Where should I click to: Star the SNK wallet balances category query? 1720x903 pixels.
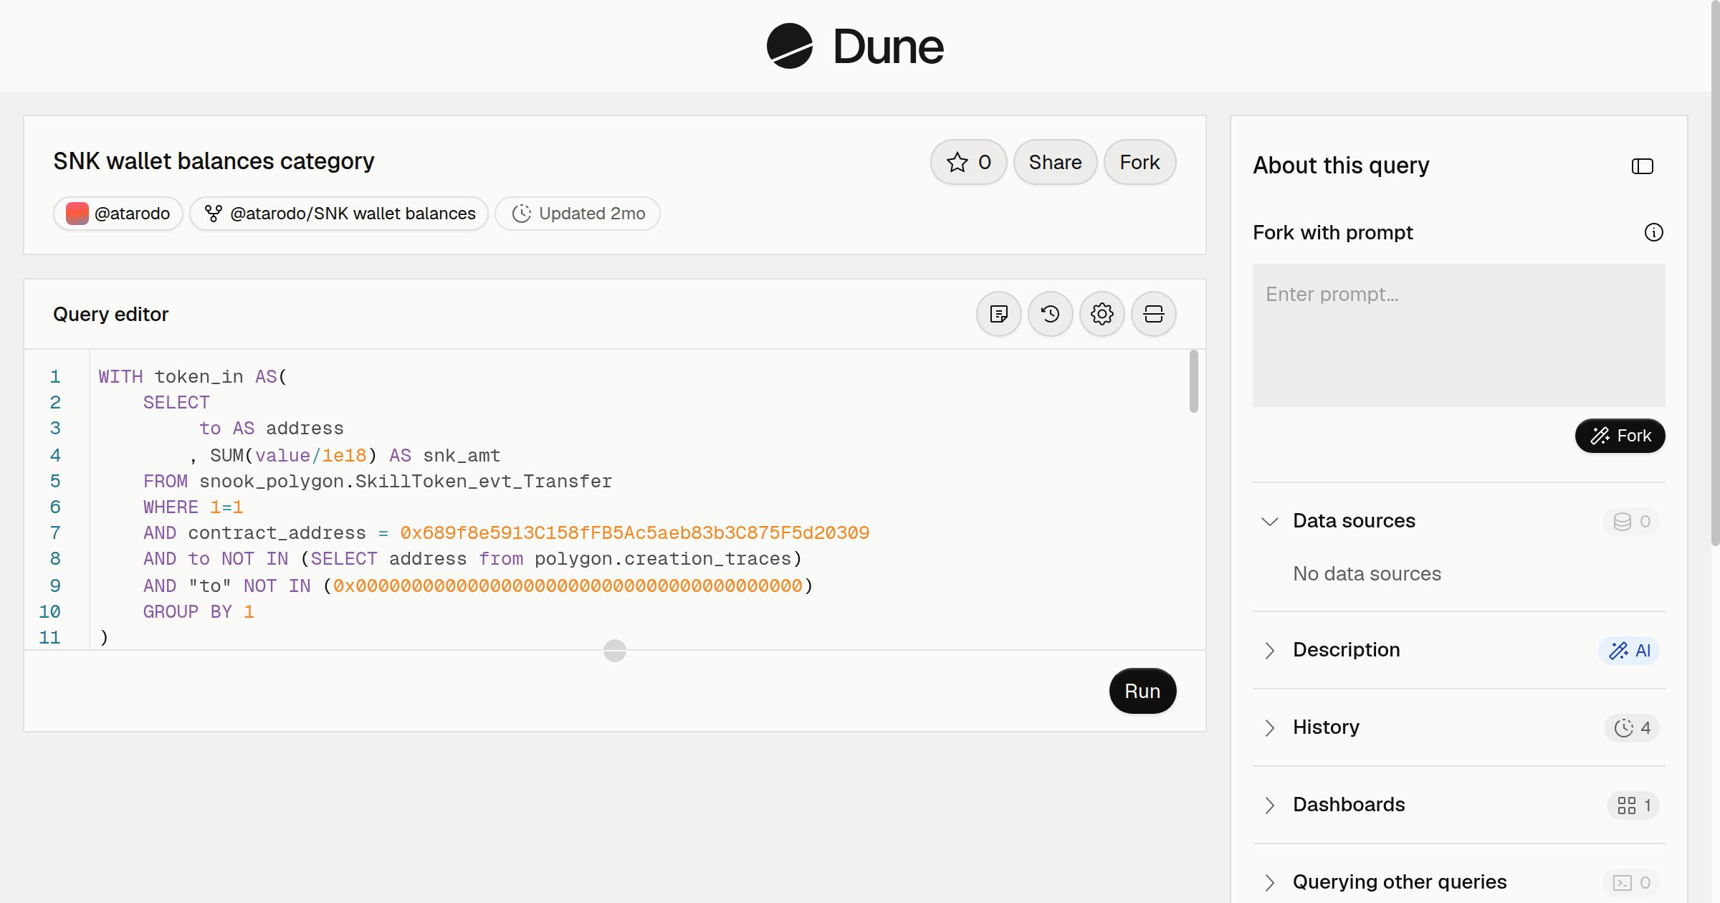968,162
